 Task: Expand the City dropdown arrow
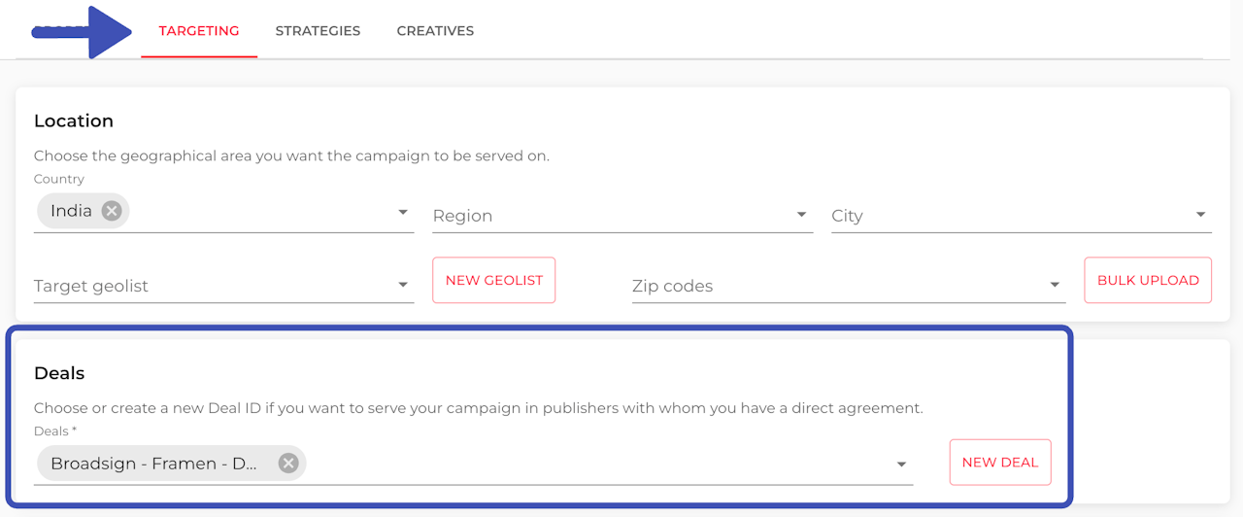pos(1200,215)
